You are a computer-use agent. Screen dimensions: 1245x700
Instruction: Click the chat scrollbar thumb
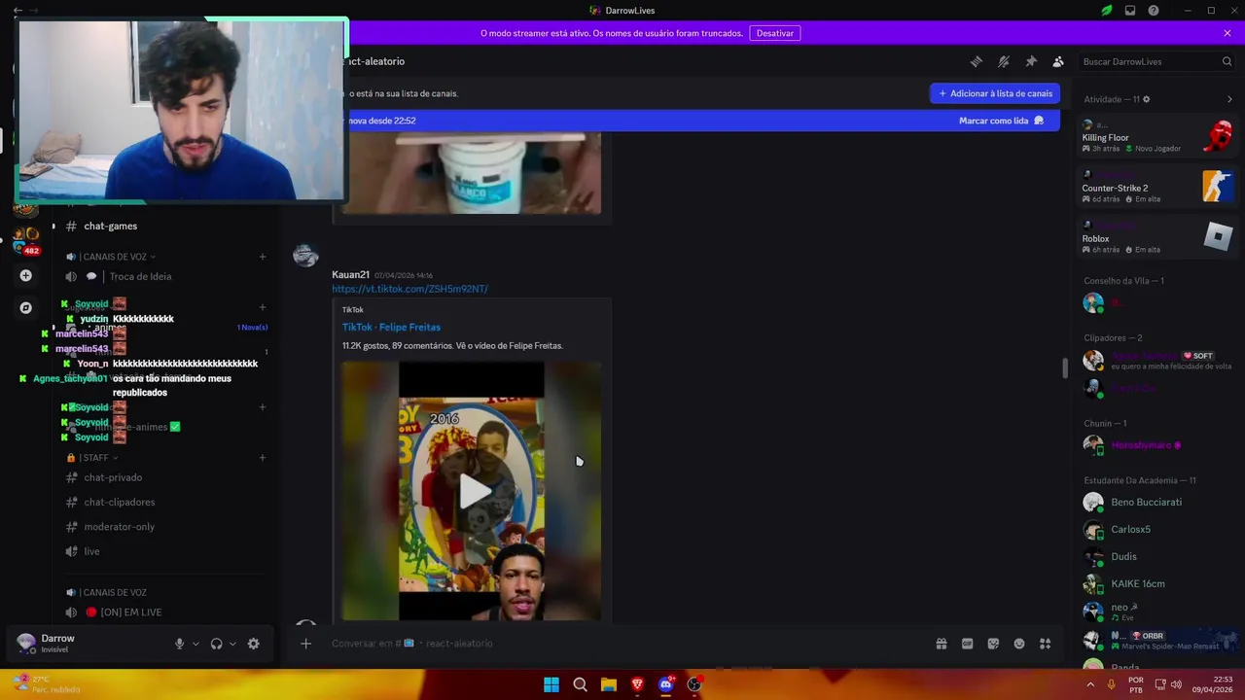tap(1065, 367)
